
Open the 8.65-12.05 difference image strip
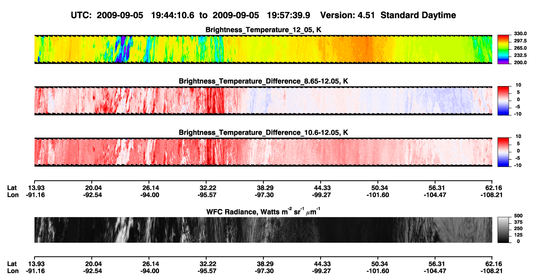(x=263, y=100)
